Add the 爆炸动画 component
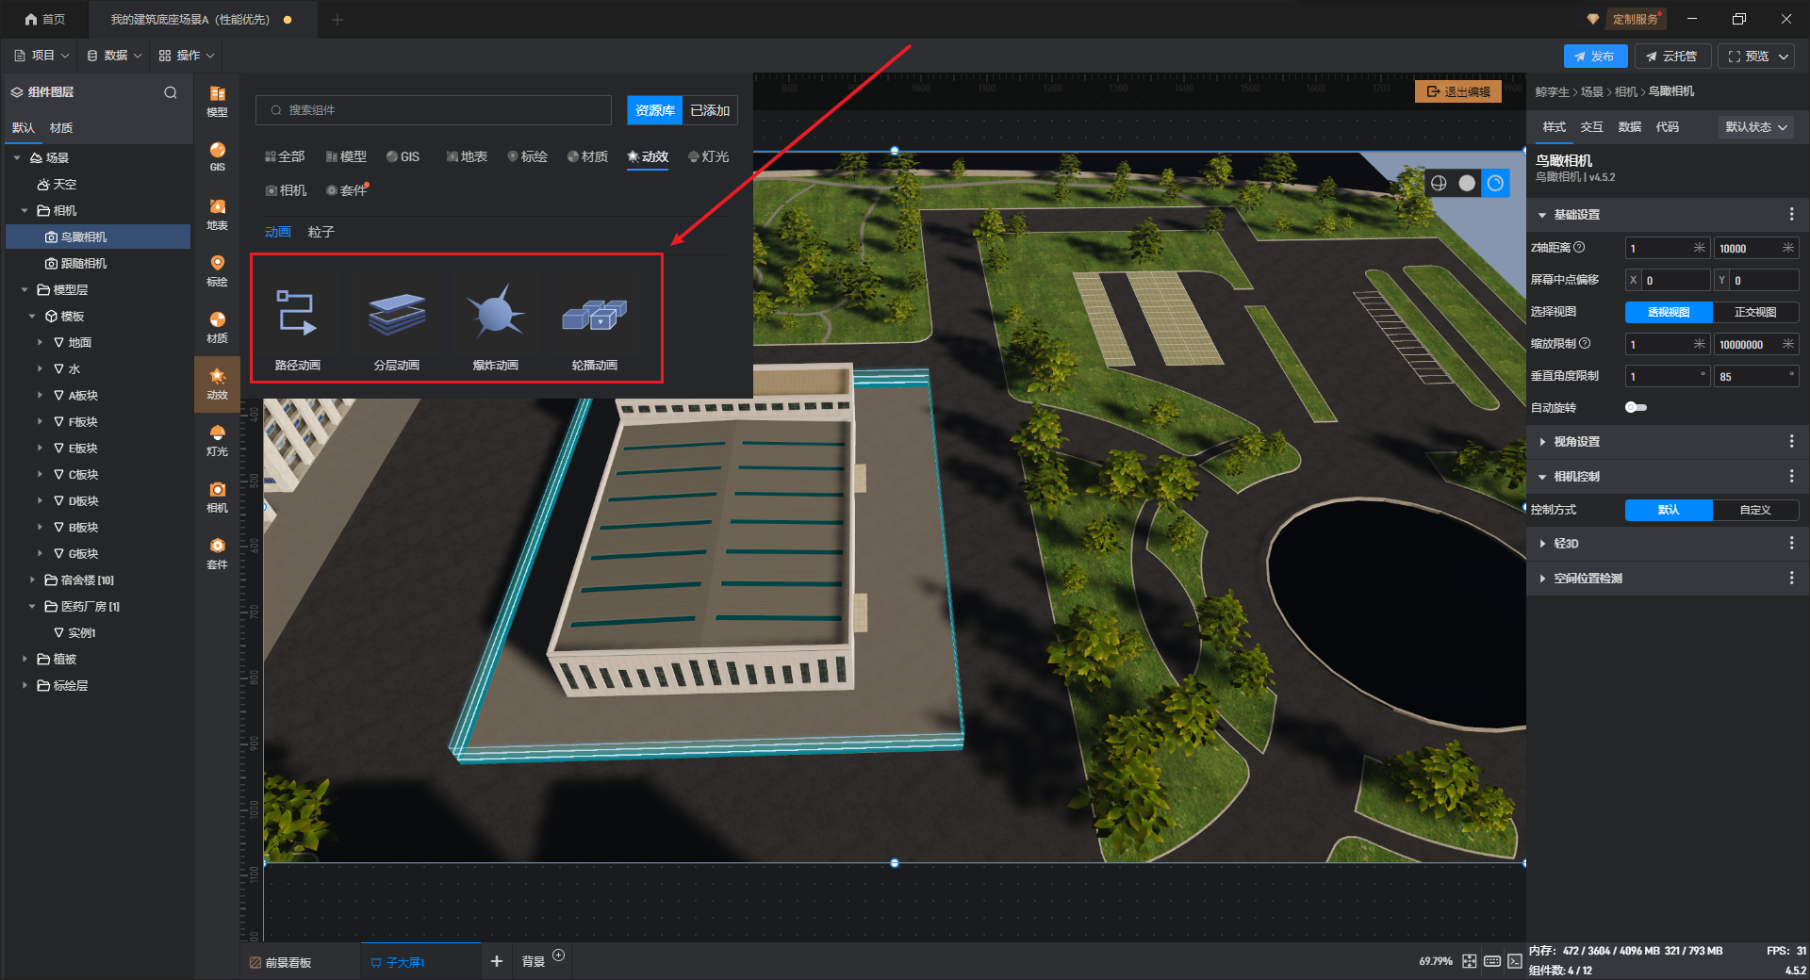The image size is (1810, 980). point(496,324)
